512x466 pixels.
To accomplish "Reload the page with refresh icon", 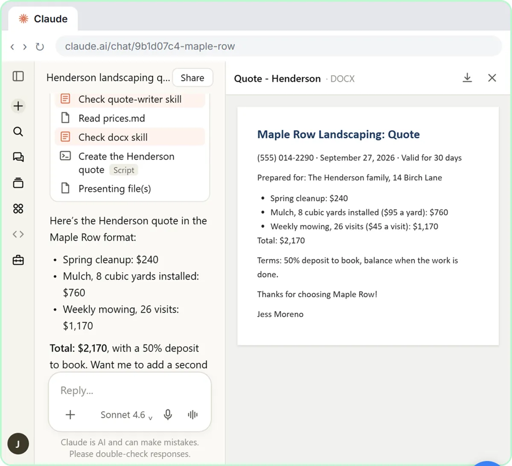I will pos(40,47).
